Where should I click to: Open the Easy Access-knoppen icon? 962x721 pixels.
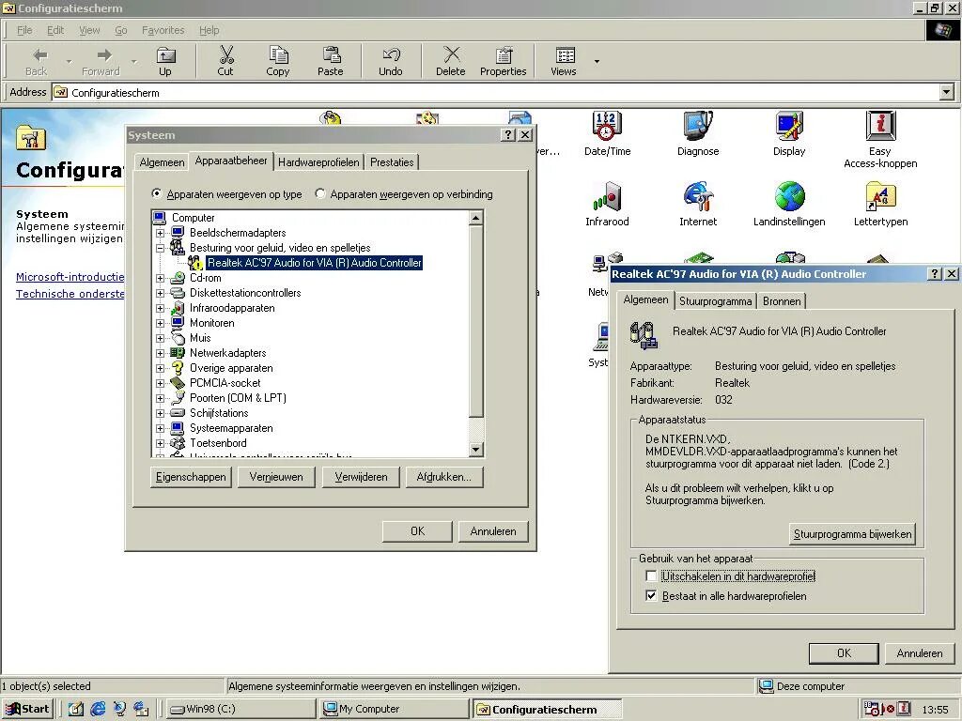(880, 140)
